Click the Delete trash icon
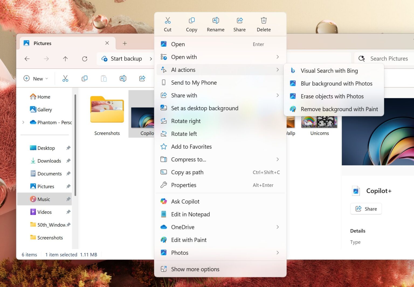The width and height of the screenshot is (414, 287). point(264,21)
